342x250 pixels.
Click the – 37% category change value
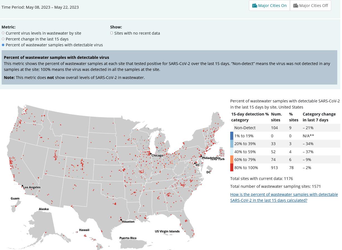point(308,152)
